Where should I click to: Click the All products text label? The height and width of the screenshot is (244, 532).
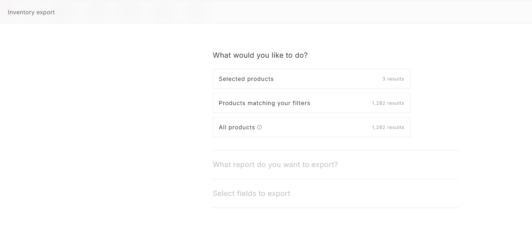[x=237, y=127]
